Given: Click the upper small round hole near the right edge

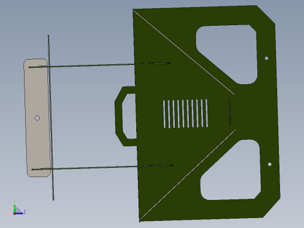Looking at the screenshot, I should 267,58.
